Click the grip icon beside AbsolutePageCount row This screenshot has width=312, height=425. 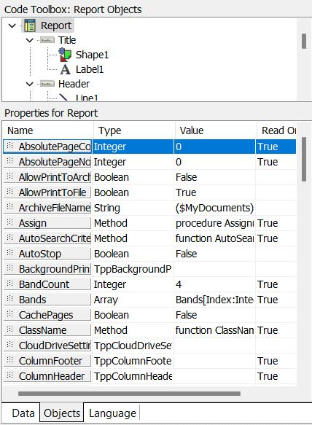point(9,146)
